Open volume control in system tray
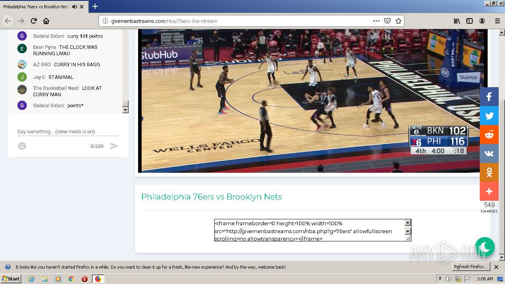This screenshot has width=505, height=284. [449, 279]
